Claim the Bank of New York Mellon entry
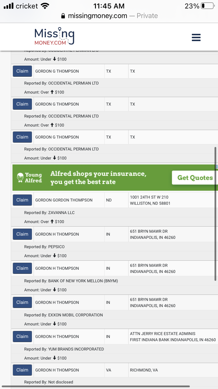The width and height of the screenshot is (218, 389). [x=22, y=268]
